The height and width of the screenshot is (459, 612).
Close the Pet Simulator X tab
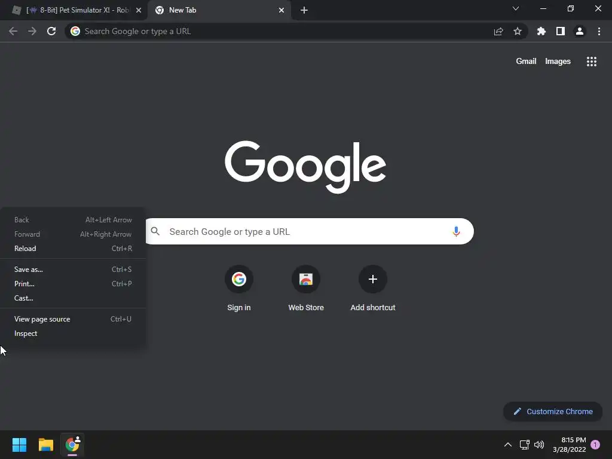139,10
